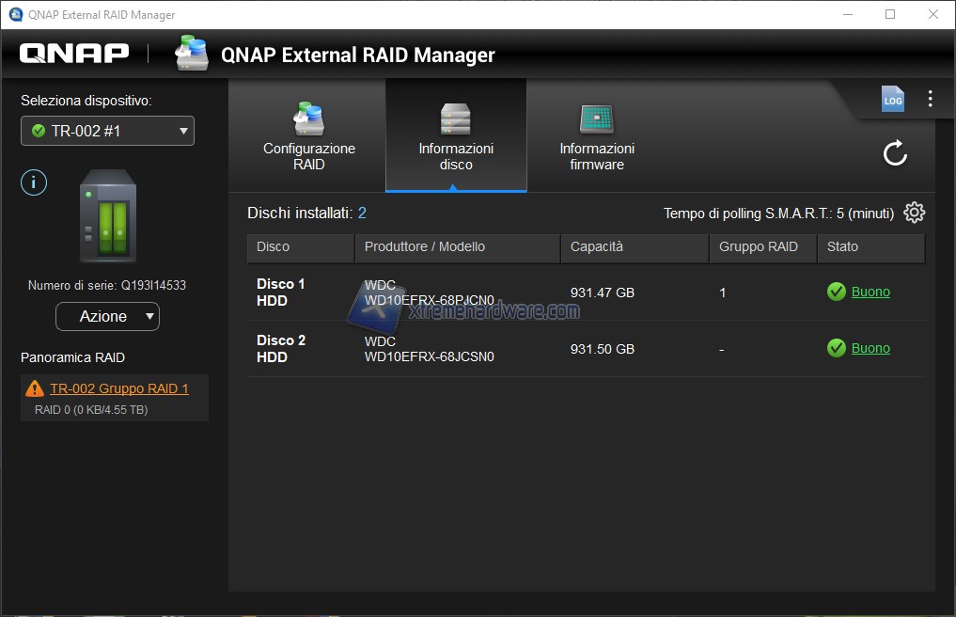The height and width of the screenshot is (617, 956).
Task: Open the Azione dropdown menu
Action: pyautogui.click(x=107, y=317)
